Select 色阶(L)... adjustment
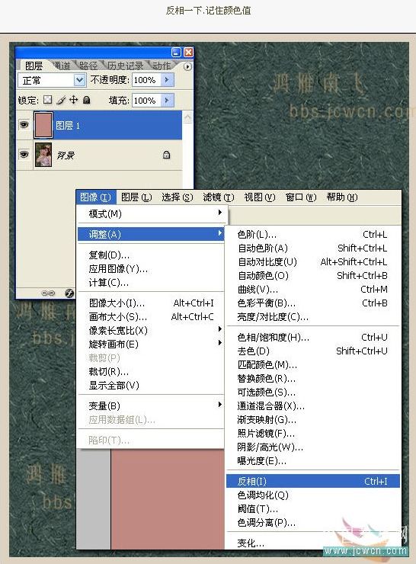The image size is (416, 564). pos(313,235)
